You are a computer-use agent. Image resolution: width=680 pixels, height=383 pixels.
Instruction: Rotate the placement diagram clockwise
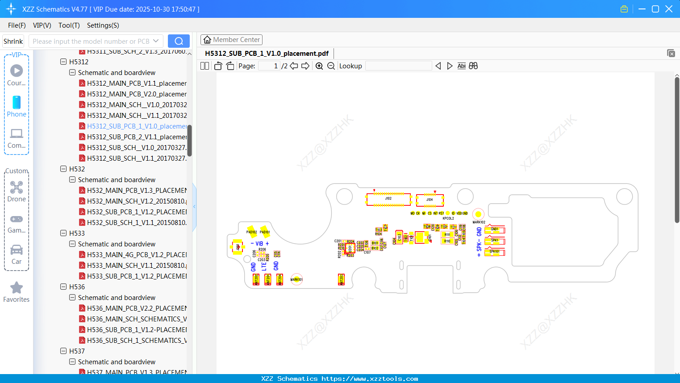pos(229,66)
